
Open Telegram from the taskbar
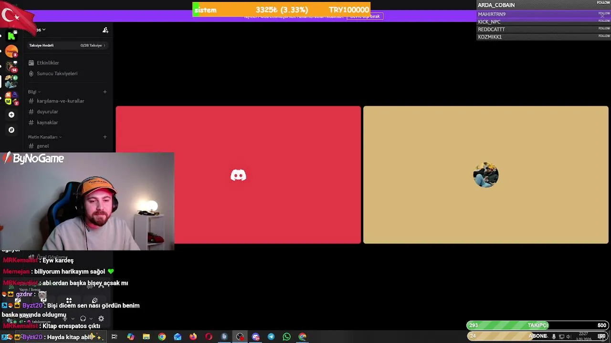pos(271,337)
